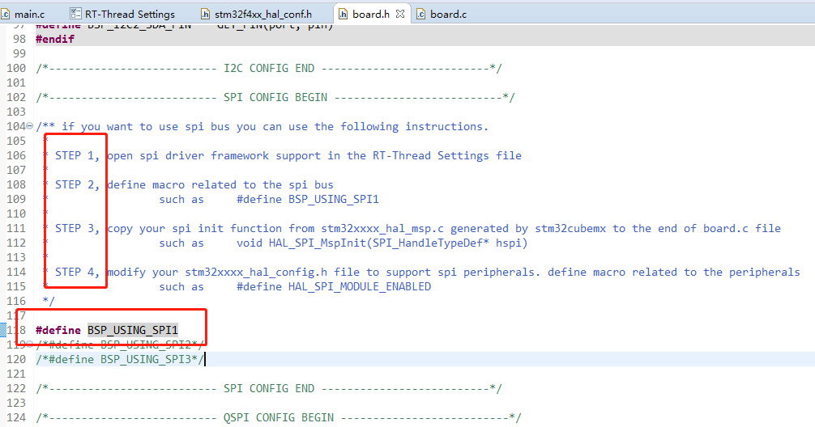This screenshot has width=815, height=427.
Task: Click the QSPI CONFIG BEGIN comment
Action: pos(279,417)
